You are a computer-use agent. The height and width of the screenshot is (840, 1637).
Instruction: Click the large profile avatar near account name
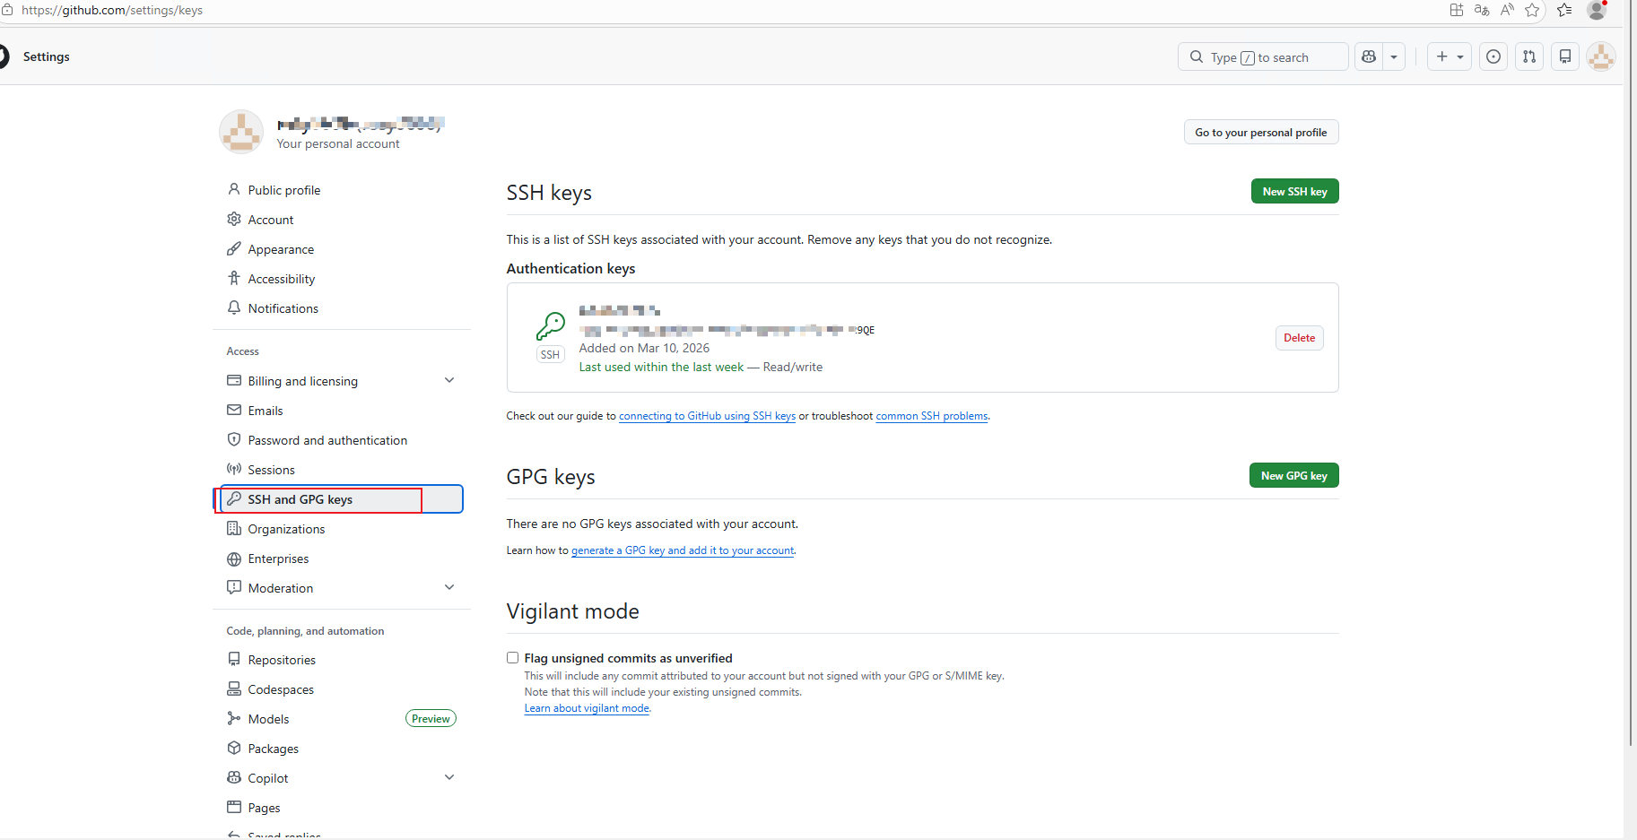pos(241,132)
